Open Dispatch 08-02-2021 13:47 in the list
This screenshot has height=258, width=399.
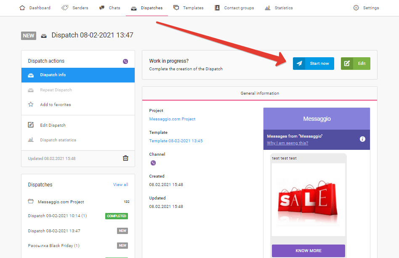[54, 231]
